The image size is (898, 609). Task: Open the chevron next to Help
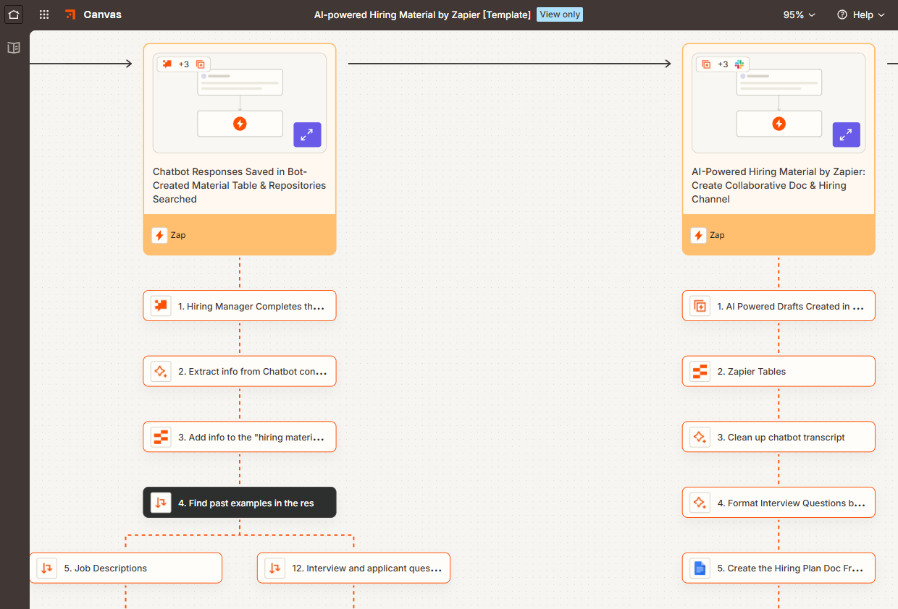[x=881, y=14]
